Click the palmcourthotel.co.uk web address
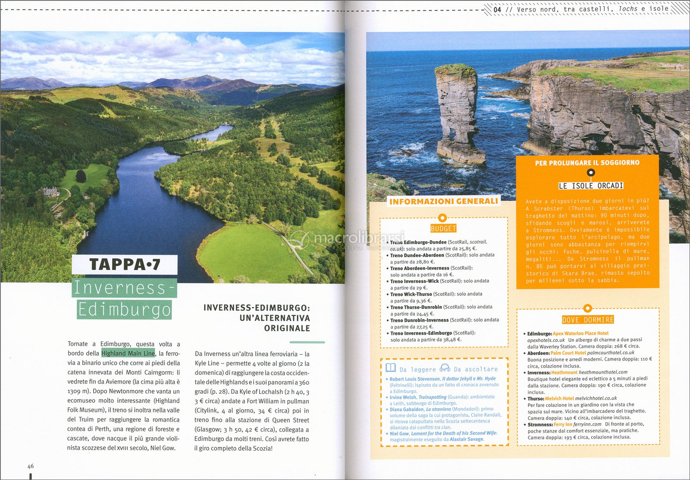Image resolution: width=690 pixels, height=480 pixels. 611,353
